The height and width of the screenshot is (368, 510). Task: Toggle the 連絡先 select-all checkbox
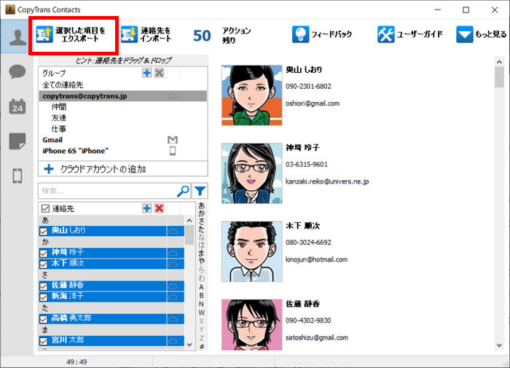45,208
